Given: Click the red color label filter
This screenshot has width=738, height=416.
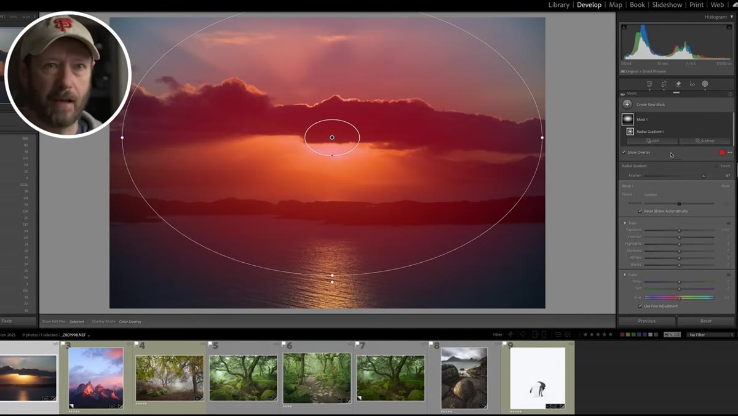Looking at the screenshot, I should [622, 335].
